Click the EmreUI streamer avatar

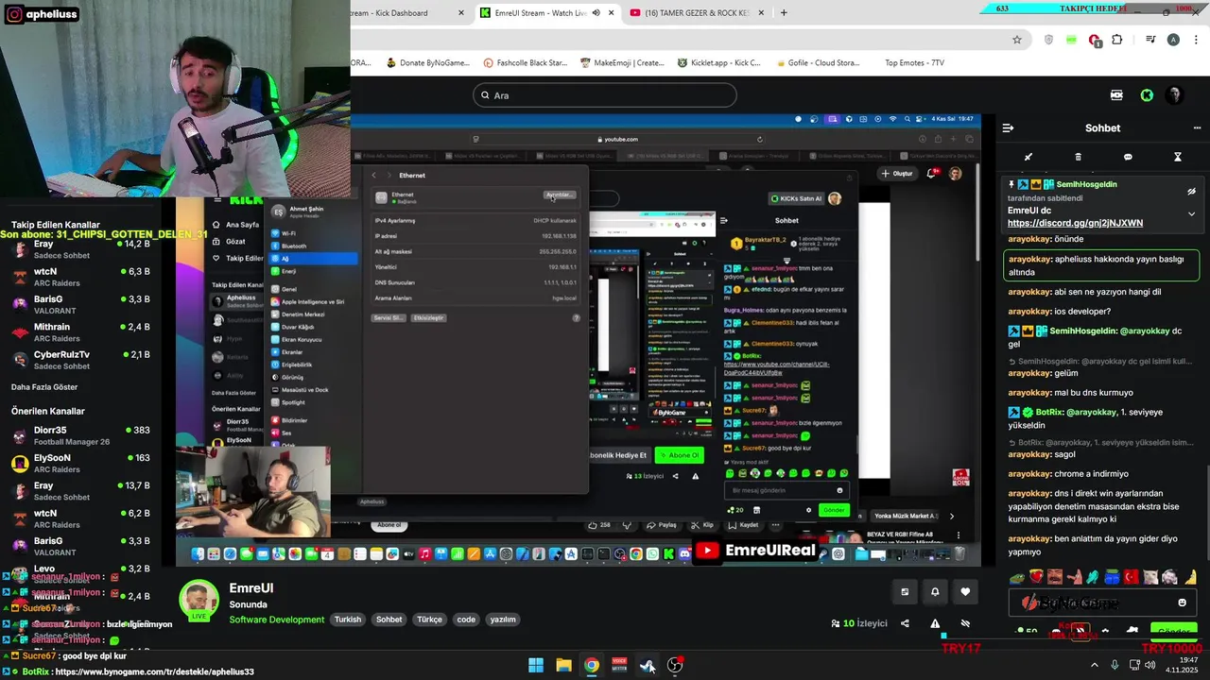coord(199,600)
